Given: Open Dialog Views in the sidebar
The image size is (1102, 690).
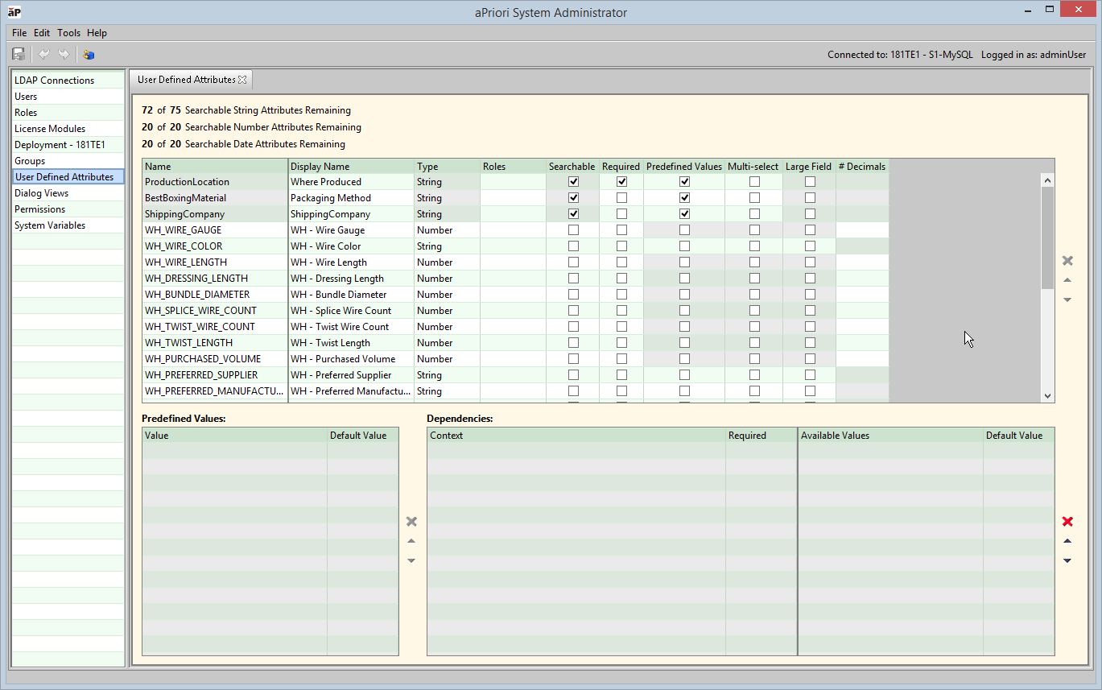Looking at the screenshot, I should (x=68, y=193).
